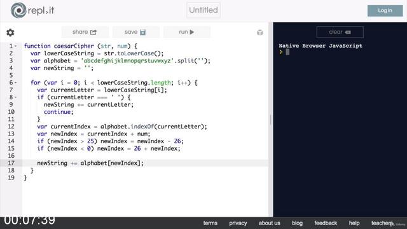The height and width of the screenshot is (229, 407).
Task: Run the code with the run button
Action: click(x=186, y=32)
